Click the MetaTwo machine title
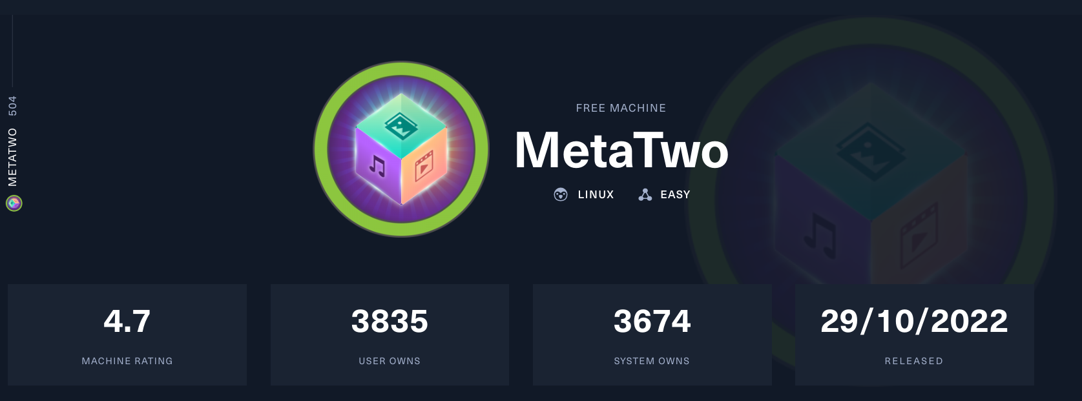 click(x=621, y=150)
